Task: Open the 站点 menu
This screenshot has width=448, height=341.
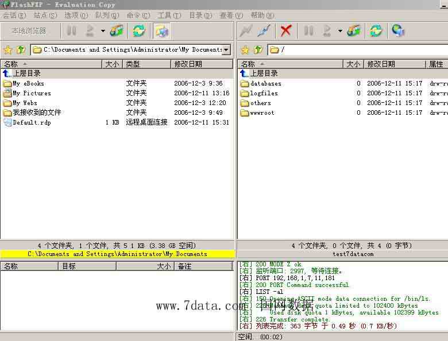Action: (x=45, y=15)
